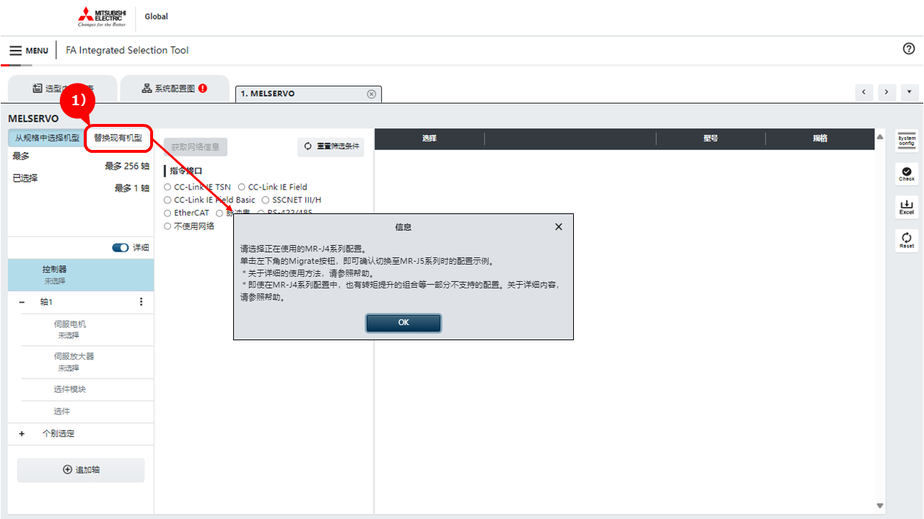Confirm the 信息 dialog with OK
The width and height of the screenshot is (924, 519).
[x=404, y=323]
